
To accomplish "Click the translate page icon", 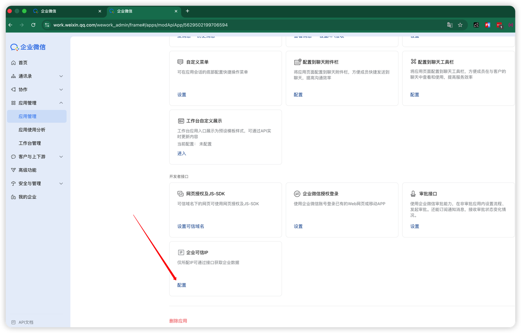I will (450, 25).
